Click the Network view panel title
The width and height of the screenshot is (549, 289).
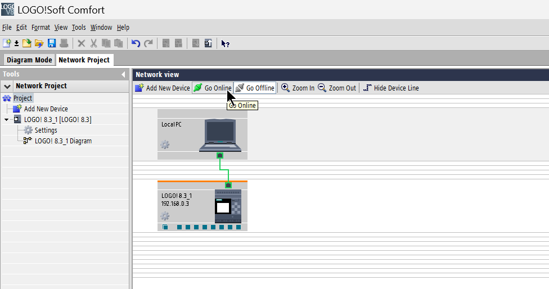[157, 75]
